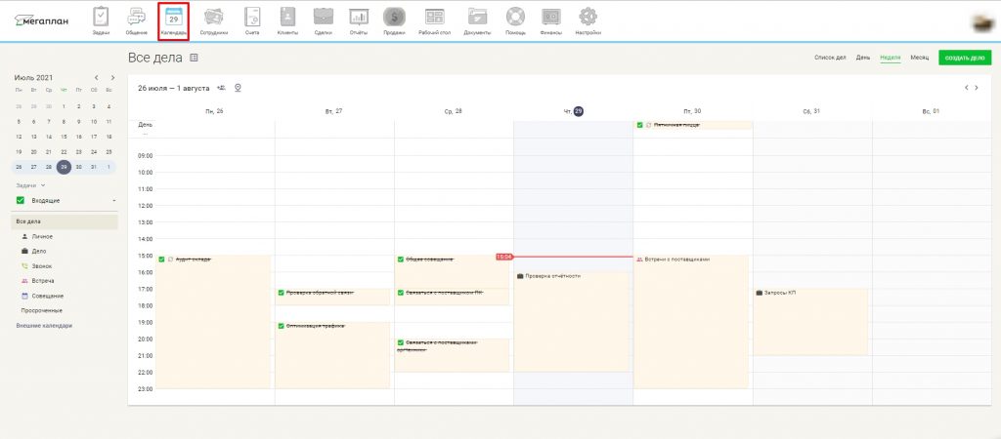The width and height of the screenshot is (1001, 439).
Task: Click the location pin icon near date range
Action: click(238, 88)
